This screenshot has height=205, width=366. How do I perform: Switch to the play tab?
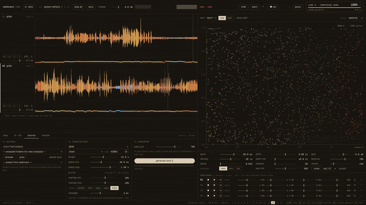(6, 135)
